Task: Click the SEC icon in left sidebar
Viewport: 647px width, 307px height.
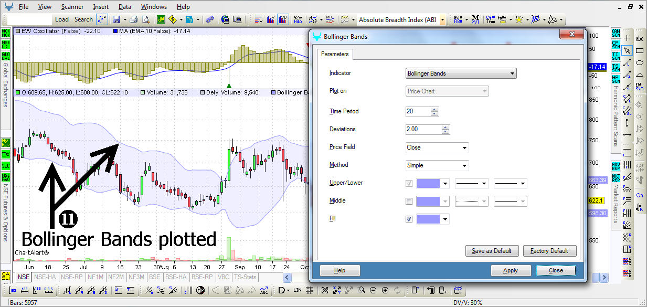Action: pyautogui.click(x=6, y=166)
